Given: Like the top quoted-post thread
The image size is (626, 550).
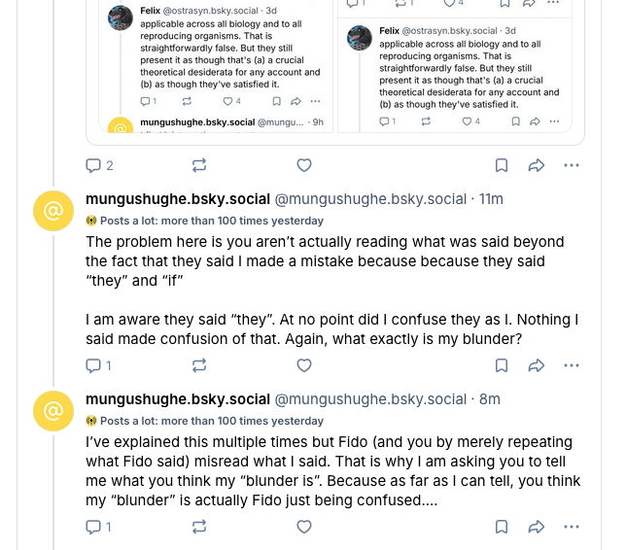Looking at the screenshot, I should (x=303, y=165).
